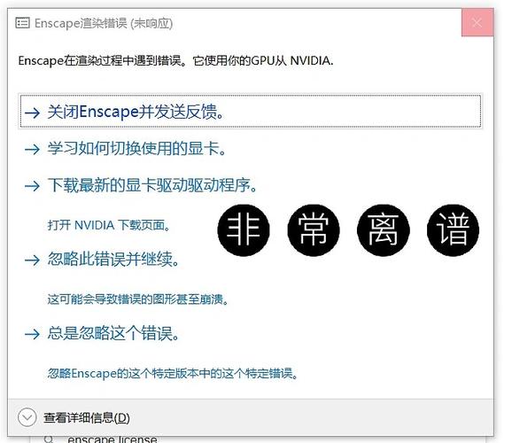Open 学习如何切换使用的显卡 link
Image resolution: width=512 pixels, height=443 pixels.
136,149
